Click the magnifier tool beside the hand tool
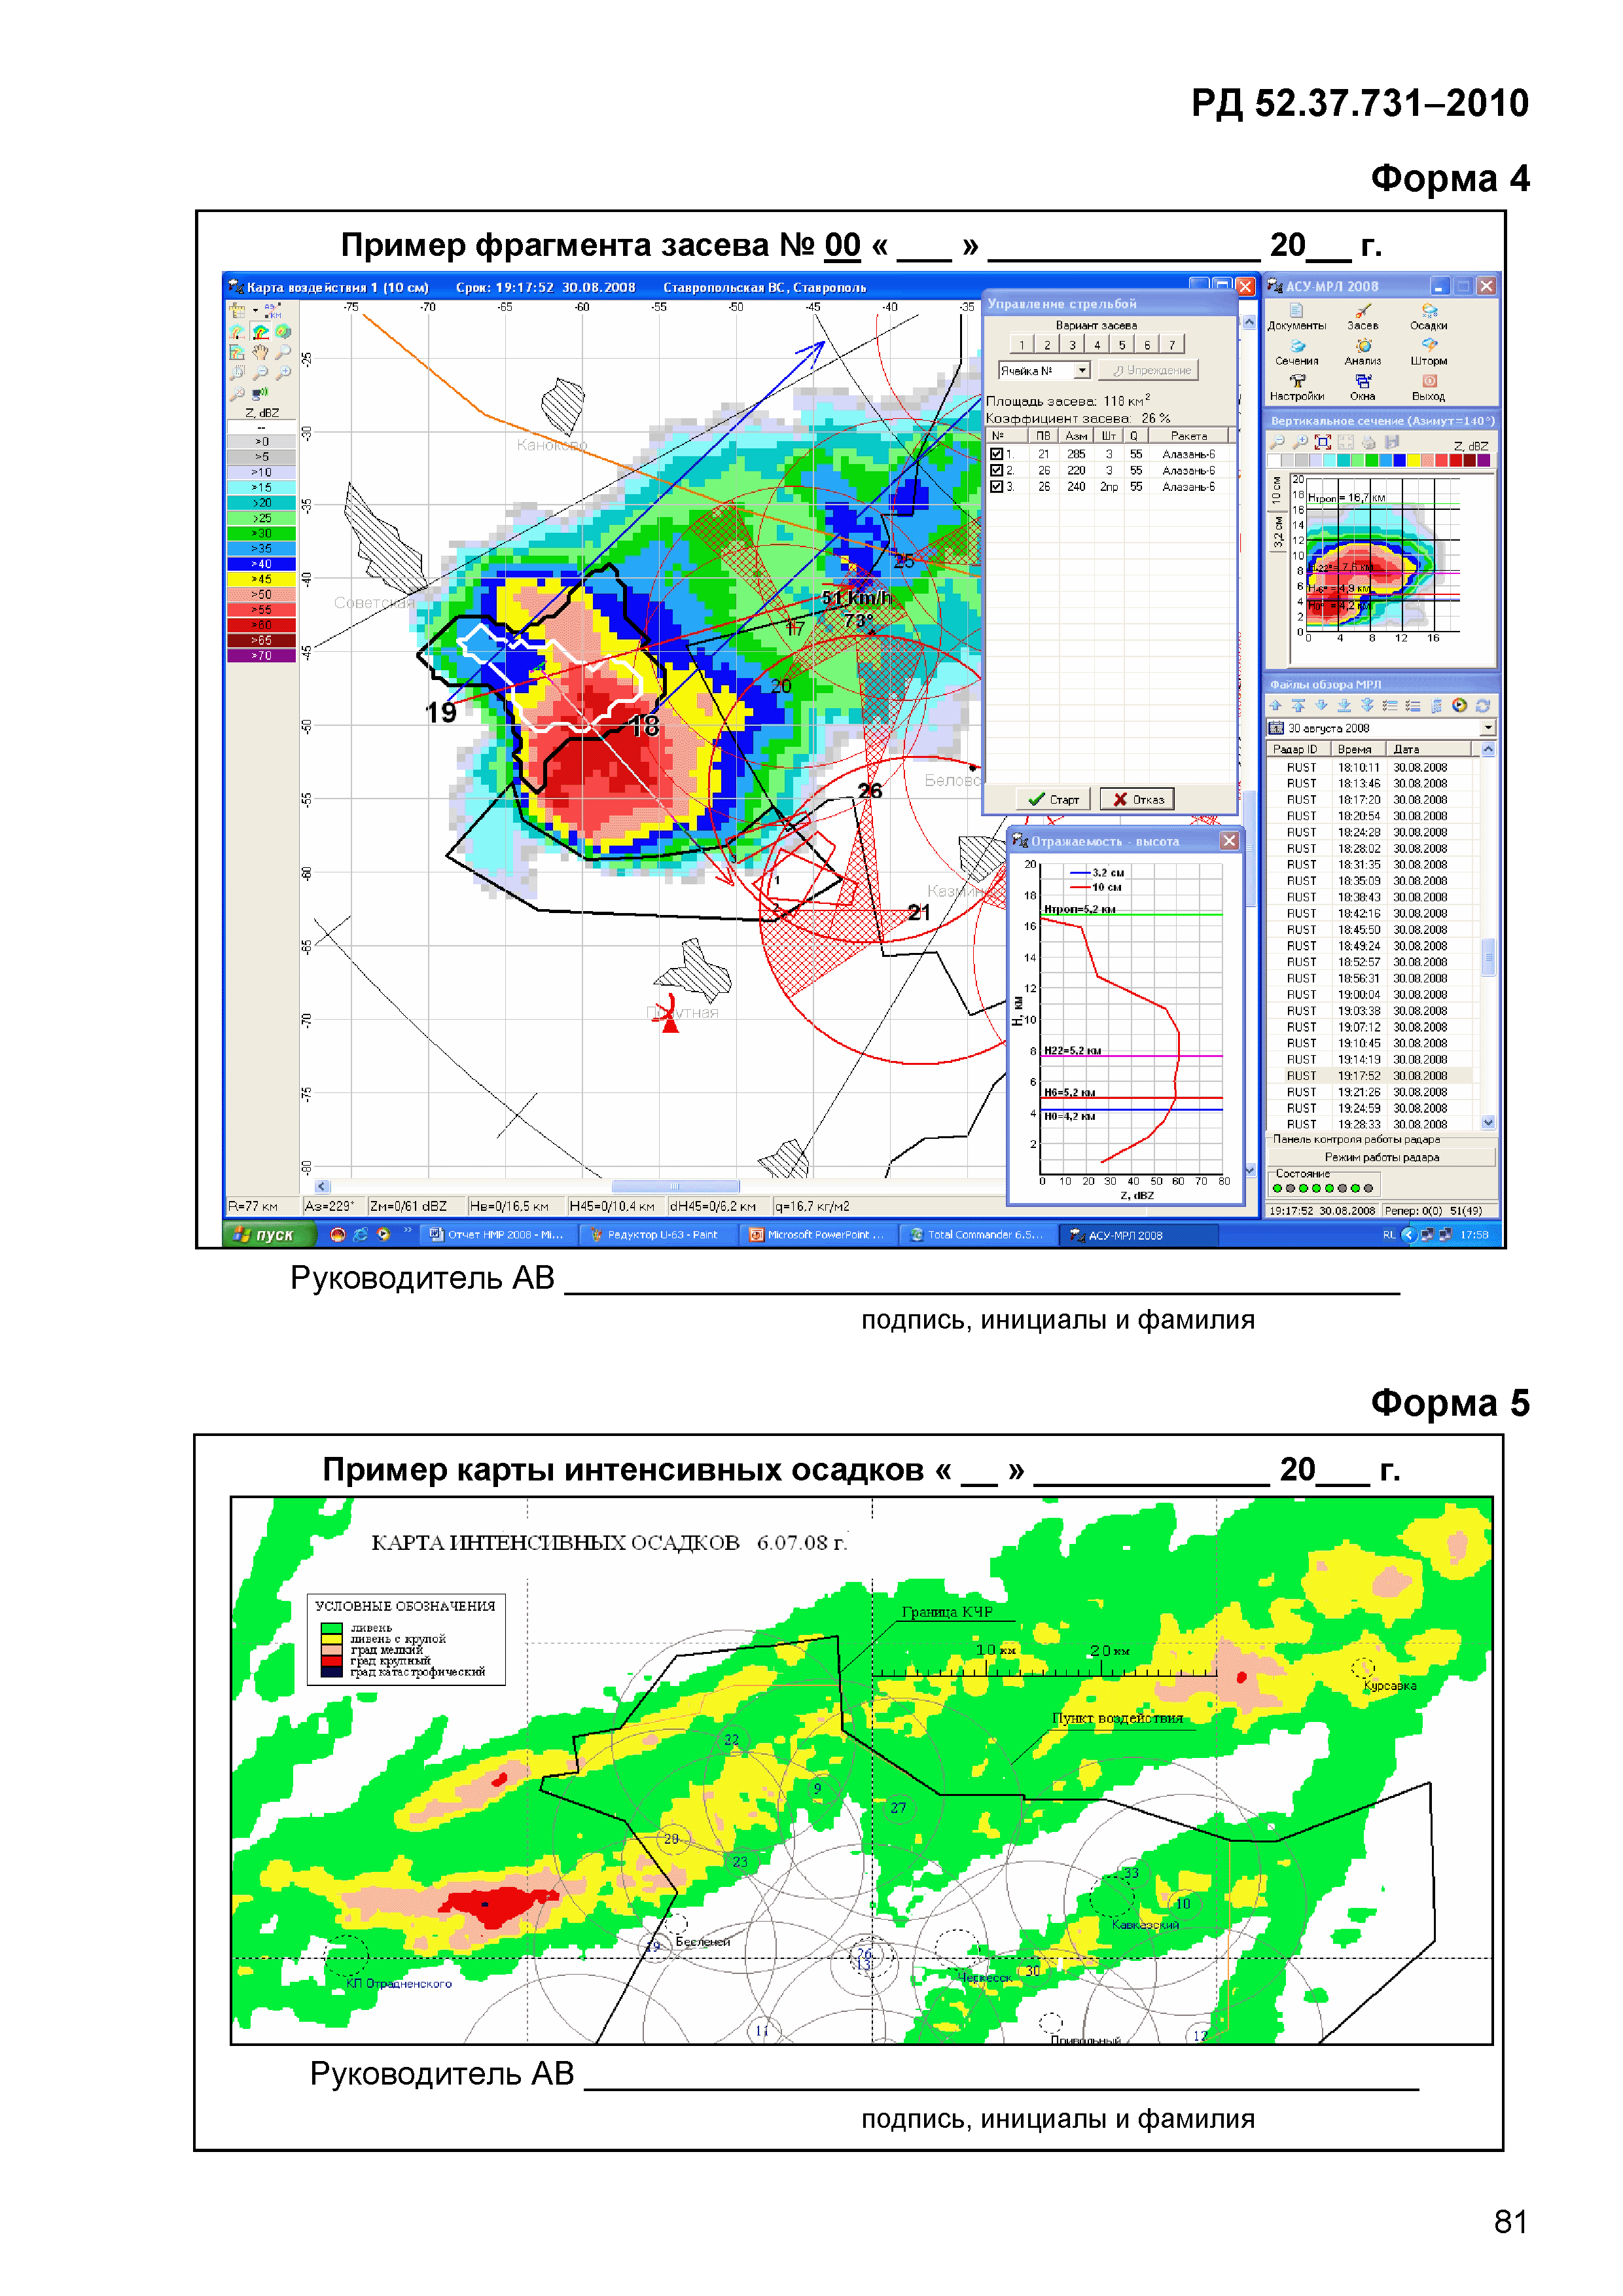The width and height of the screenshot is (1623, 2296). point(283,352)
